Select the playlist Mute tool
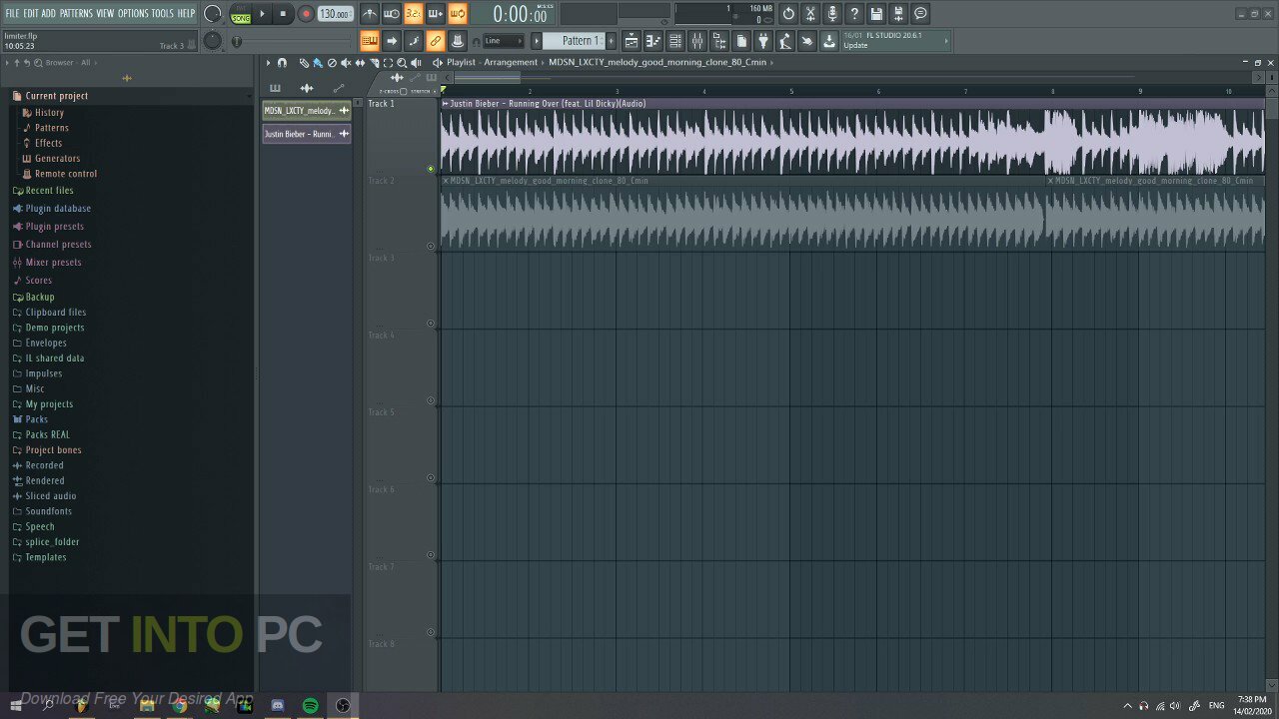 pos(346,63)
